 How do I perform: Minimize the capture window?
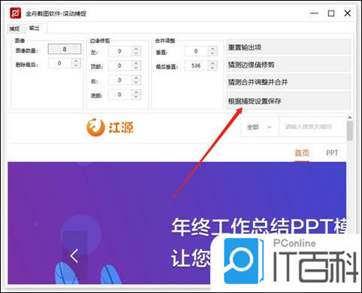click(x=314, y=13)
